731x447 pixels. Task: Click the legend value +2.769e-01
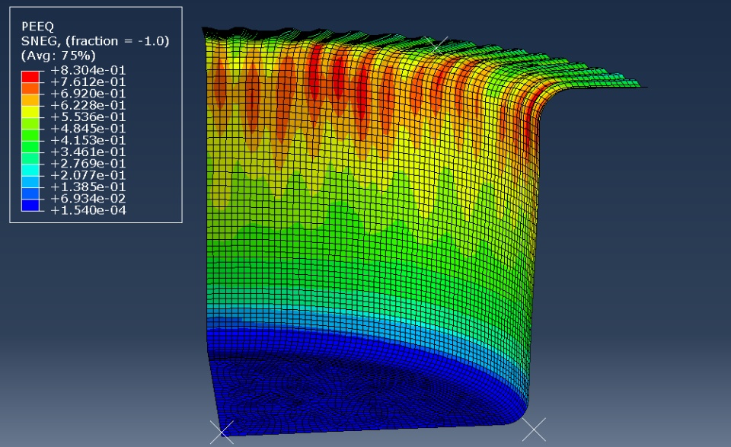click(88, 164)
